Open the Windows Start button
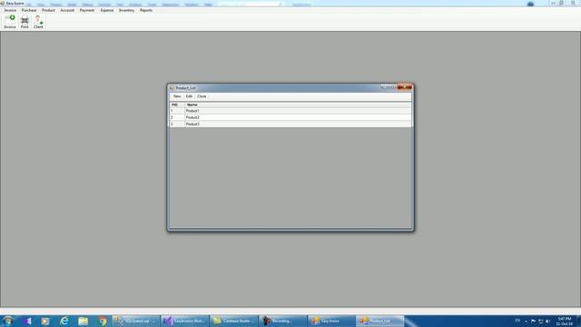The image size is (581, 327). point(7,321)
